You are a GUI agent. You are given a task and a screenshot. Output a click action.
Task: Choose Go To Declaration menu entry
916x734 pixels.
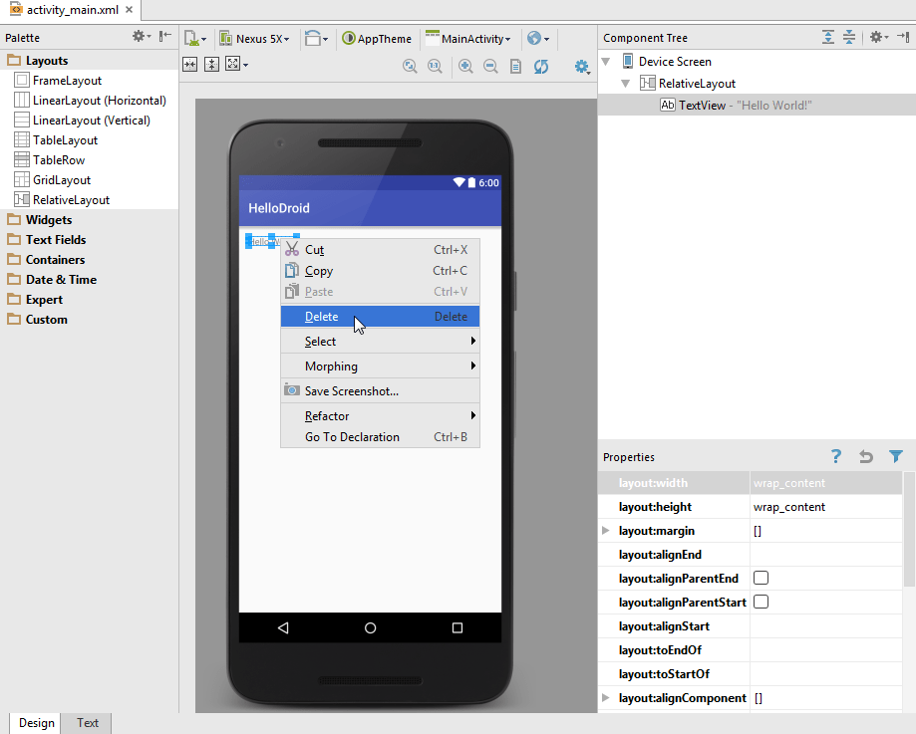381,437
